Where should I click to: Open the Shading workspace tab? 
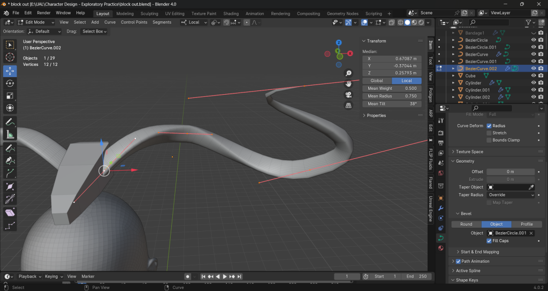[231, 13]
